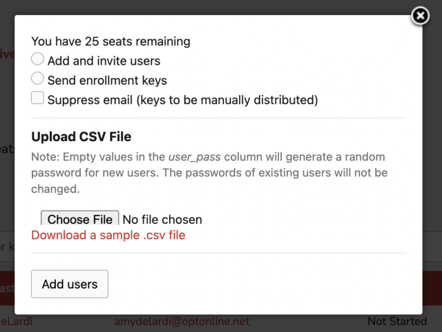Click the user_pass italic text in the note

tap(195, 157)
